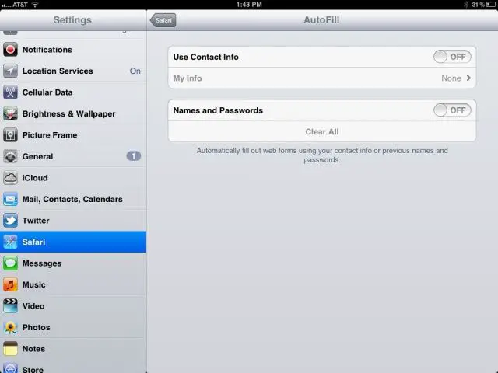Tap the Brightness & Wallpaper flower icon
This screenshot has width=498, height=373.
coord(10,113)
